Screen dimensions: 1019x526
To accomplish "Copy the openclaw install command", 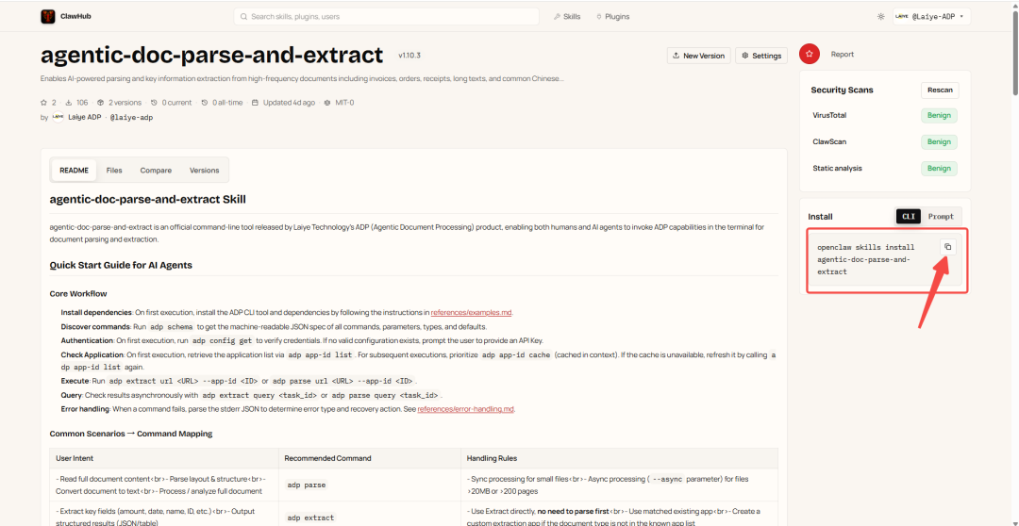I will pyautogui.click(x=948, y=247).
